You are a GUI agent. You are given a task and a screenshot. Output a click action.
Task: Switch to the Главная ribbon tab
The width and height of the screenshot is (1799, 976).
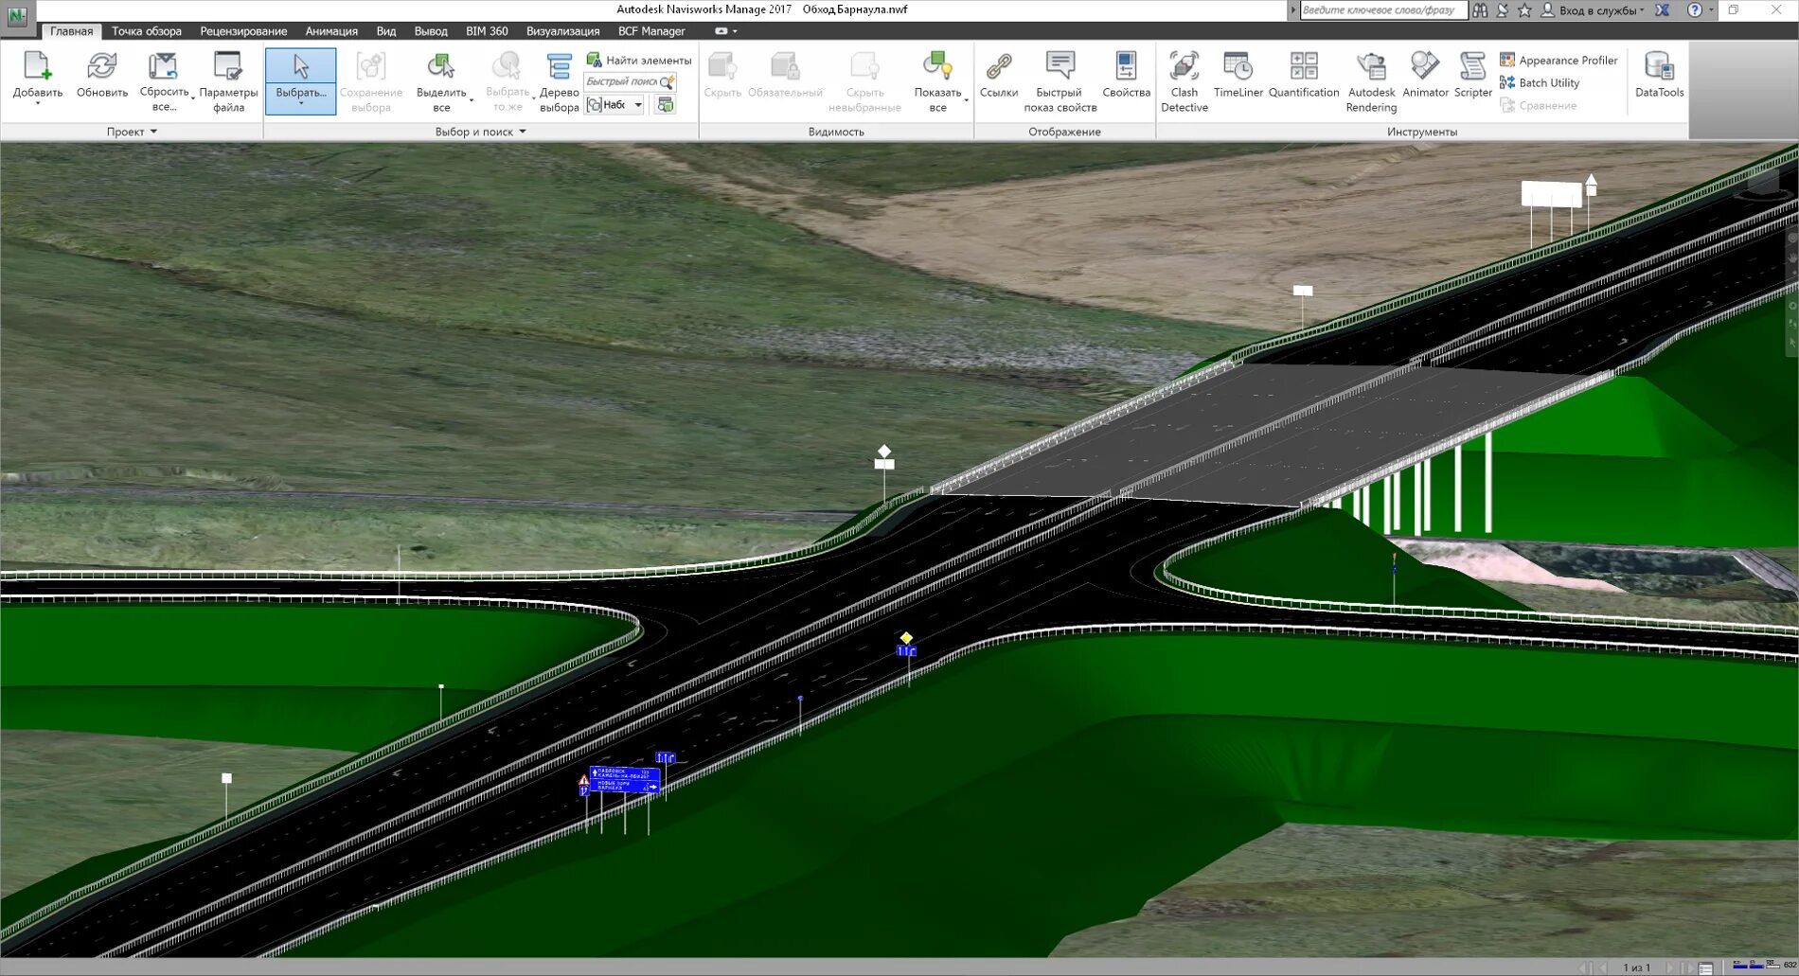click(71, 31)
